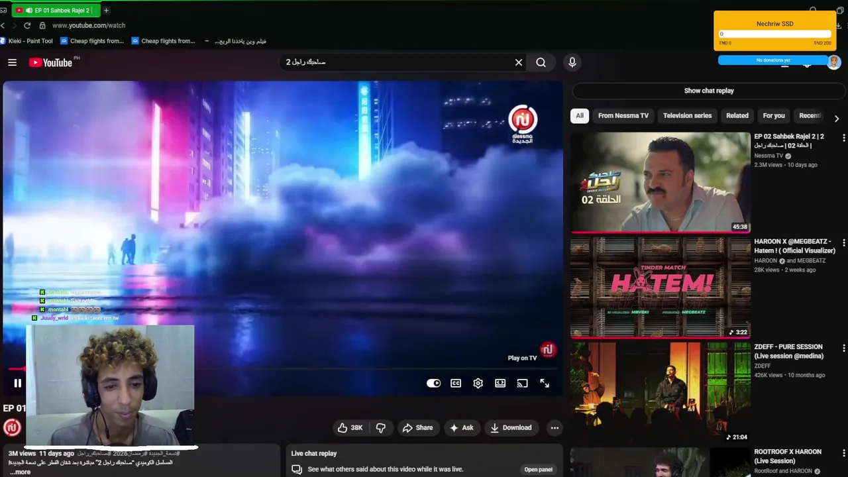Like the video with 38K likes
Viewport: 848px width, 477px height.
(350, 428)
